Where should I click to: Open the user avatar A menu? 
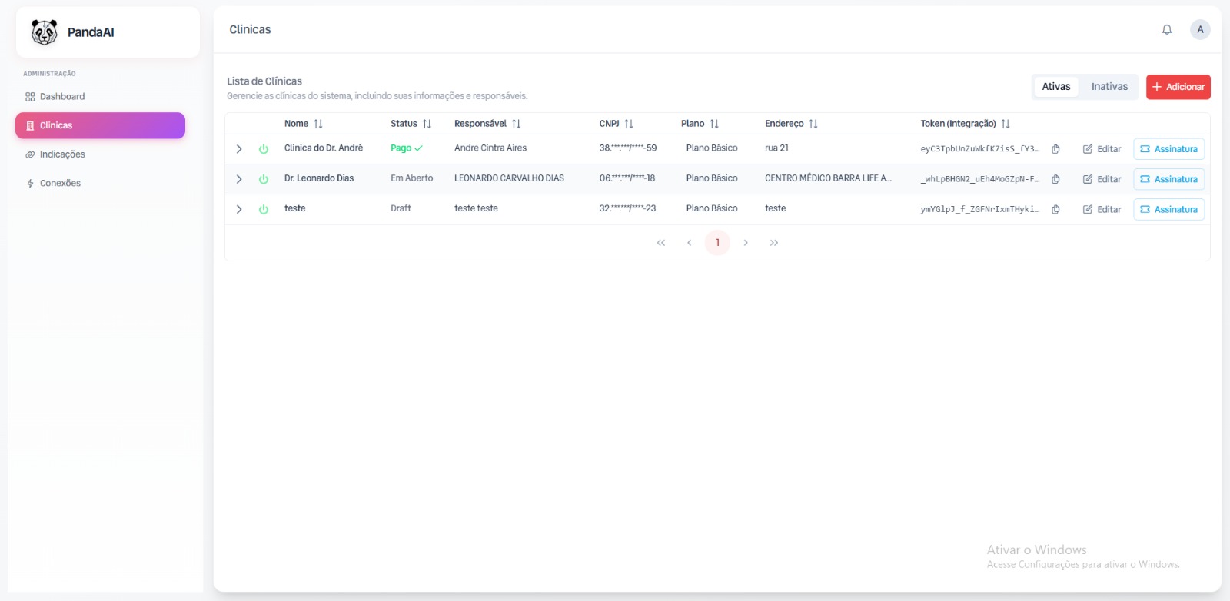1200,30
